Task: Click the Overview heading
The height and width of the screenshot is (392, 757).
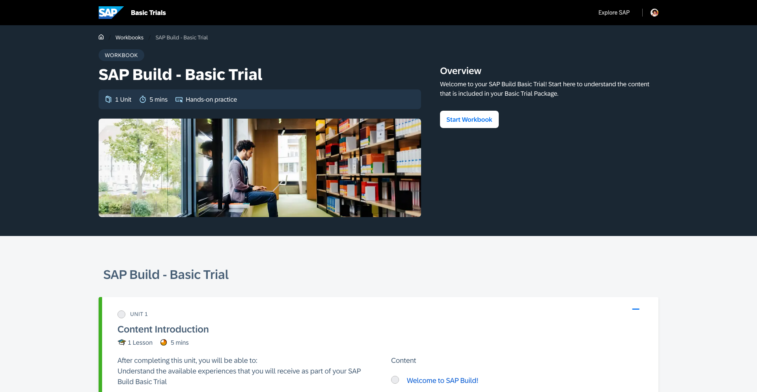Action: [x=461, y=71]
